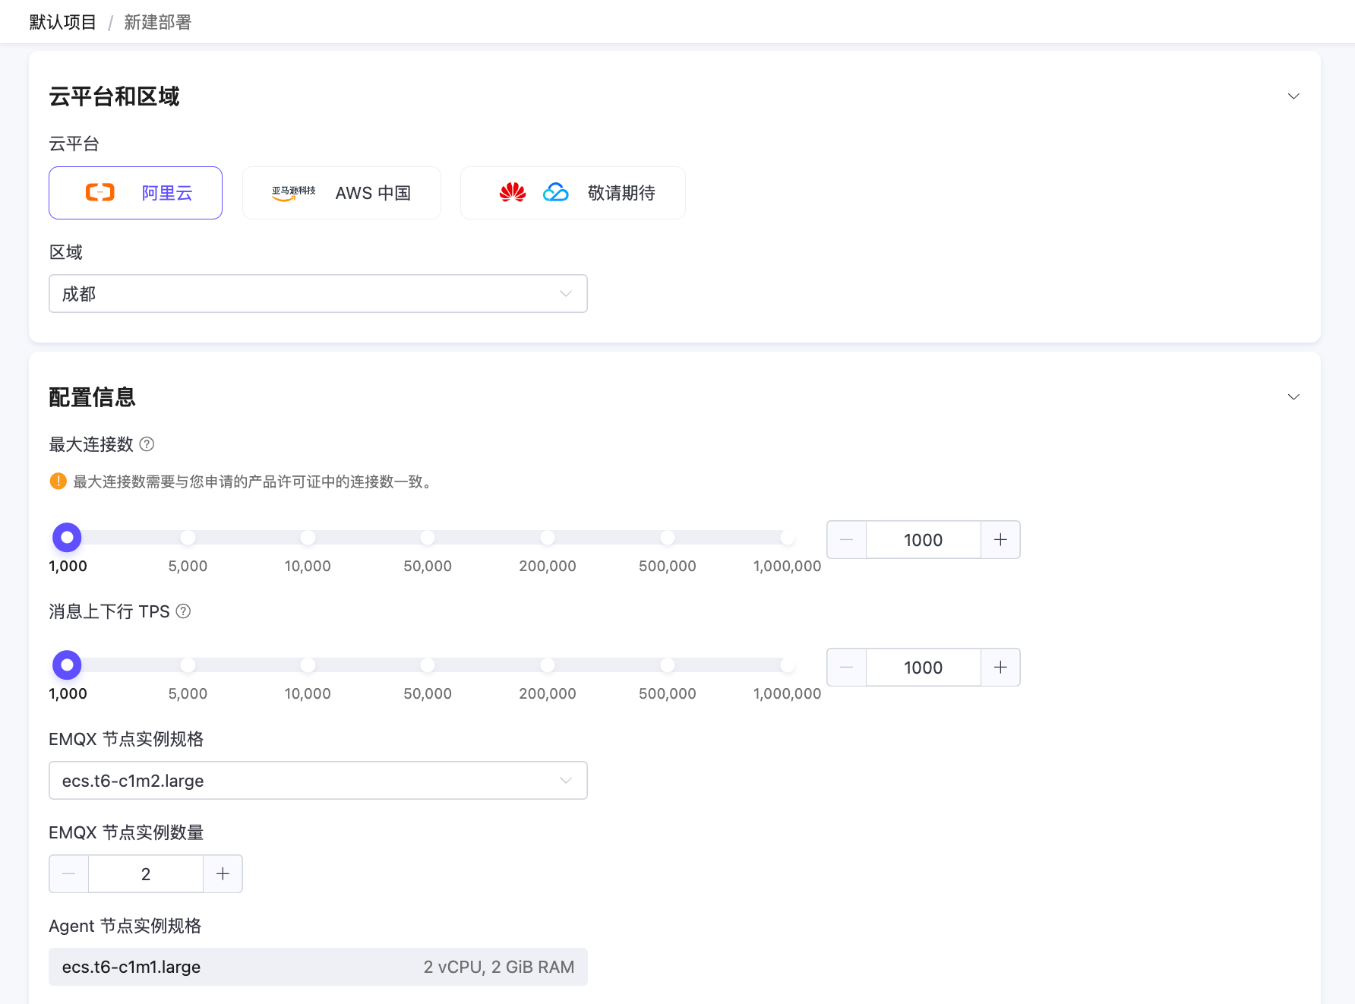Decrease 最大连接数 using the minus button
Screen dimensions: 1355x1004
(x=845, y=539)
